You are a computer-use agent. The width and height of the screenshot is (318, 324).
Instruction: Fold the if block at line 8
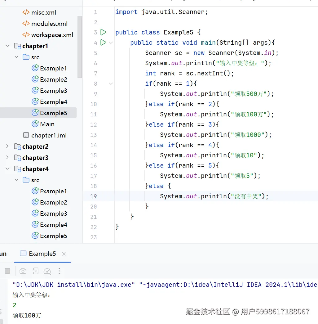tap(111, 84)
